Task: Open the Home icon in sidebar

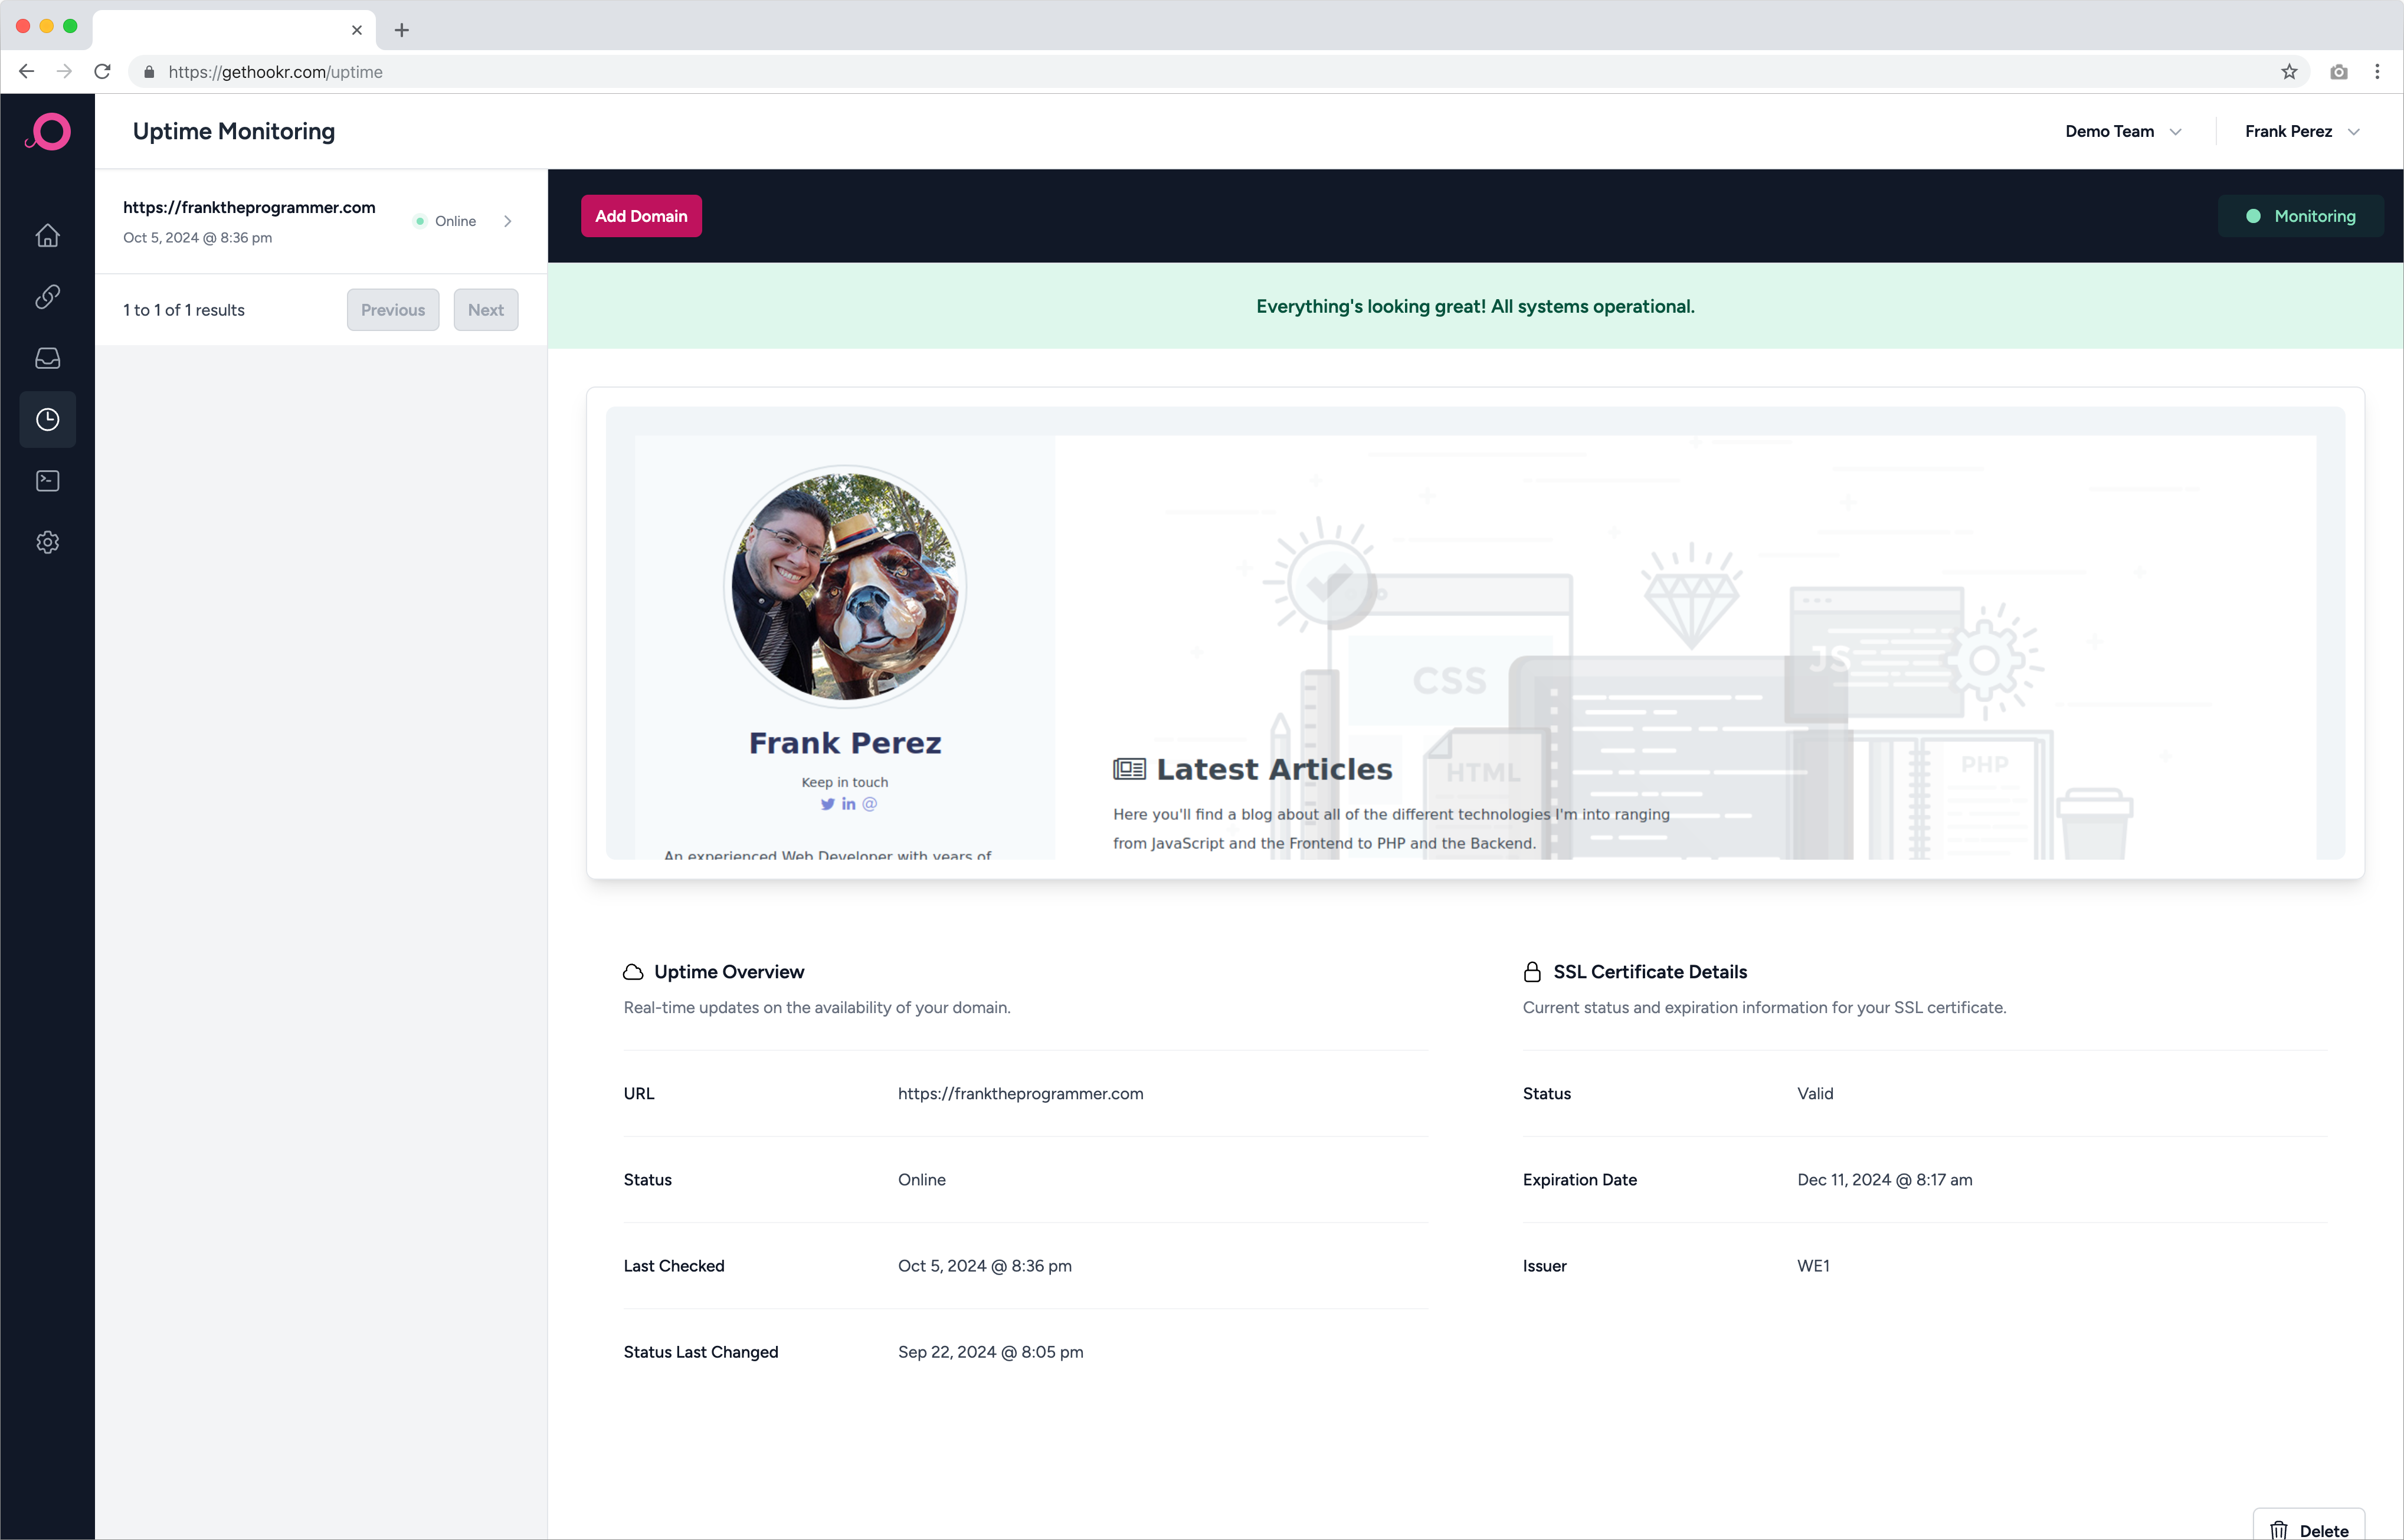Action: coord(47,236)
